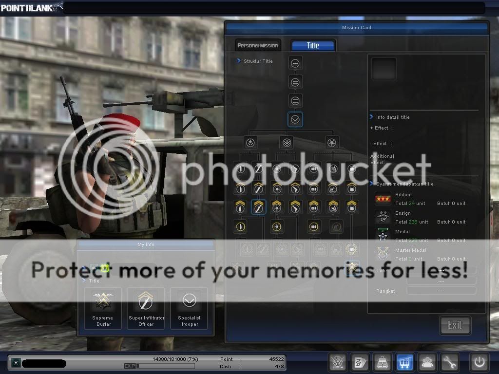Select the dimmed radio title icon in fourth tier
The height and width of the screenshot is (374, 499).
[x=336, y=227]
